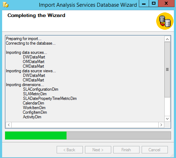The image size is (176, 158).
Task: Click DWDataMart under data source views
Action: click(x=34, y=75)
